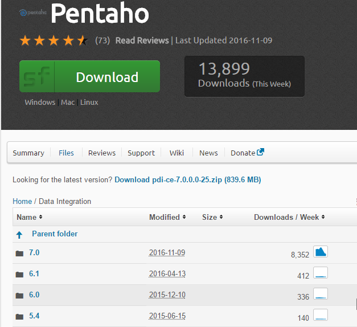Click the sf logo on Download button

pos(37,76)
